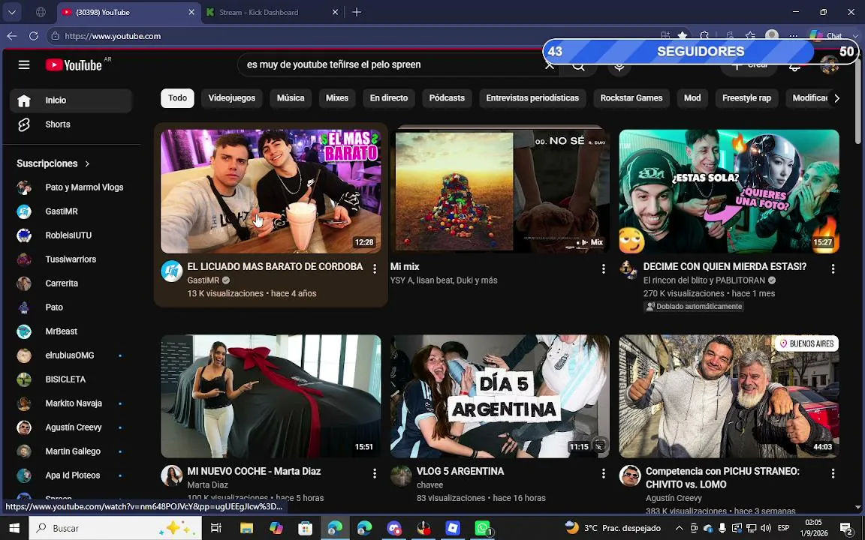Click the YouTube logo
865x540 pixels.
coord(74,65)
